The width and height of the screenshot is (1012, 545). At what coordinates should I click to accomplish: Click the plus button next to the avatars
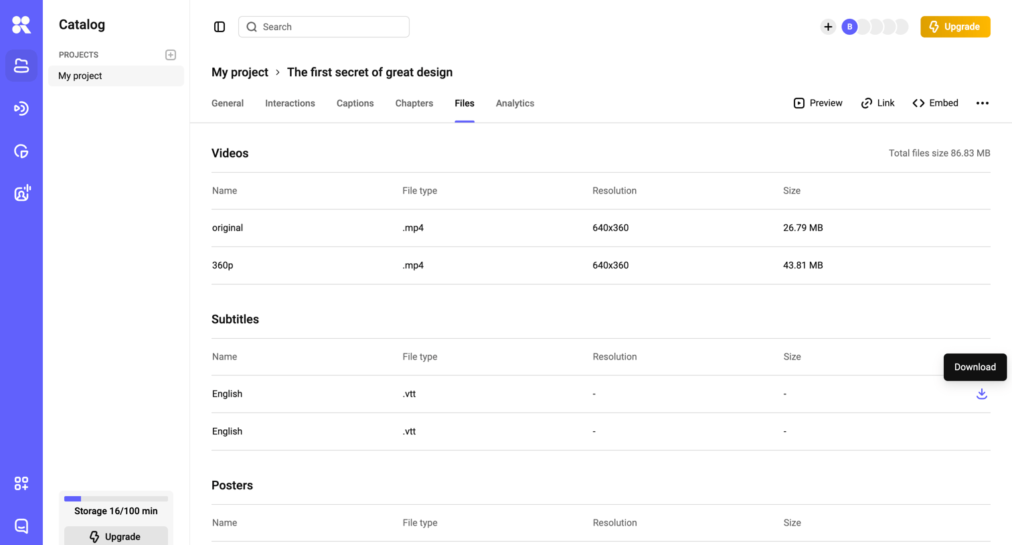coord(828,27)
